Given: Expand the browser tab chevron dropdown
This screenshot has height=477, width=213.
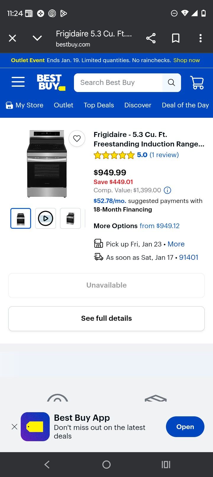Looking at the screenshot, I should coord(37,38).
